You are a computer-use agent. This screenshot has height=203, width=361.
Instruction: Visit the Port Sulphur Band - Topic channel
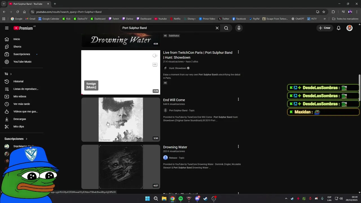click(x=182, y=111)
